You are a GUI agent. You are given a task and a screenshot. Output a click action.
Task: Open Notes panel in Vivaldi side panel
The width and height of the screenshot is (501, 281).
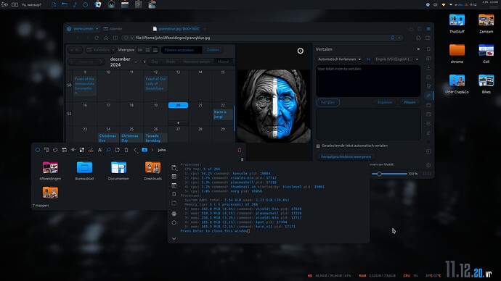[428, 86]
